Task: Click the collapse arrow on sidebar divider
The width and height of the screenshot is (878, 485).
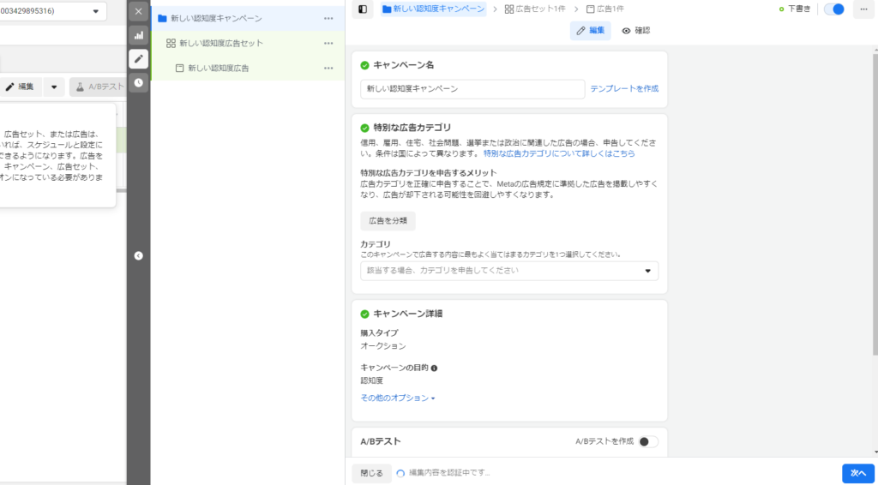Action: point(139,255)
